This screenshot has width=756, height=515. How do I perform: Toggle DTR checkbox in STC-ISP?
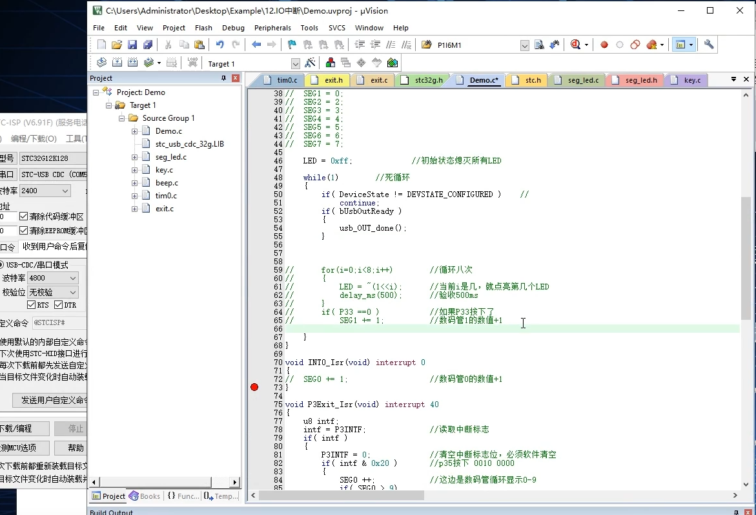click(58, 304)
